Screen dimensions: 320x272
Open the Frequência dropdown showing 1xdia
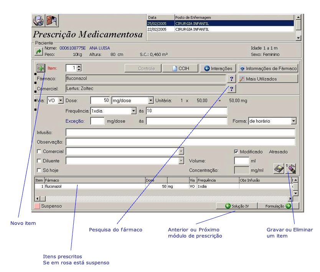coord(134,111)
